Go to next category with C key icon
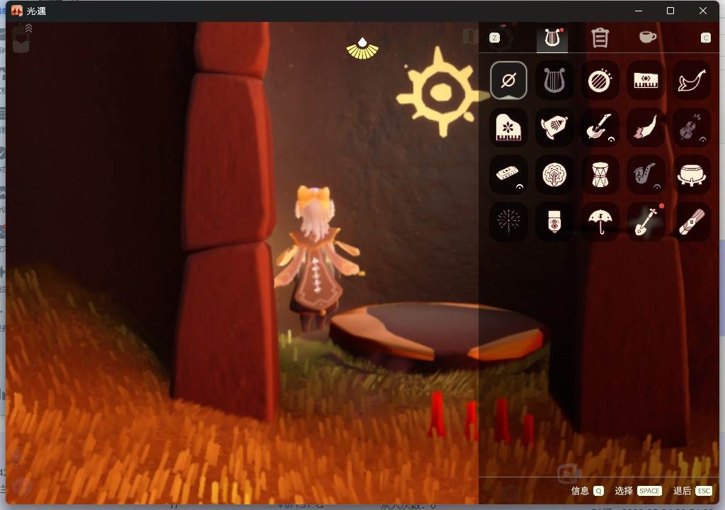 pyautogui.click(x=706, y=38)
